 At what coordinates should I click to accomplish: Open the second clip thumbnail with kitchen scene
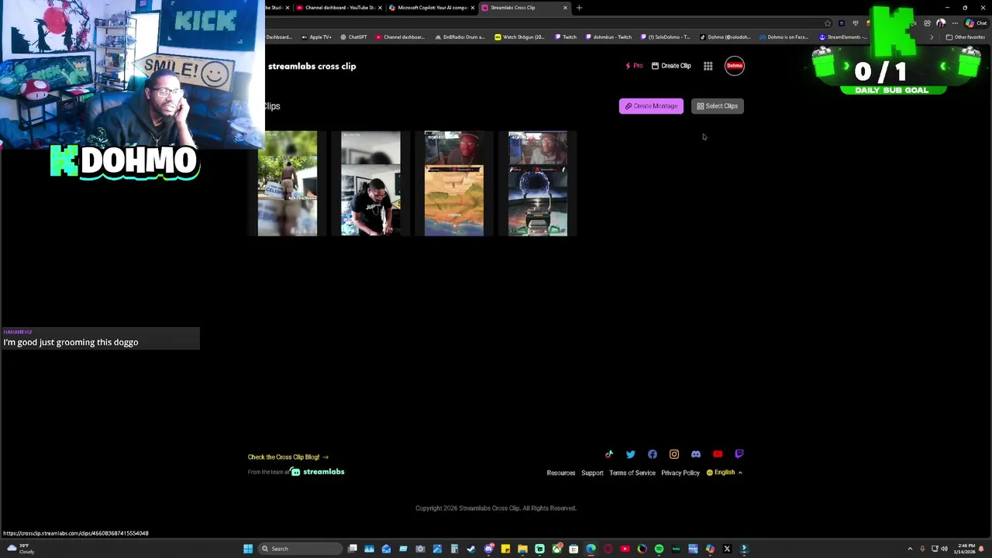(370, 184)
